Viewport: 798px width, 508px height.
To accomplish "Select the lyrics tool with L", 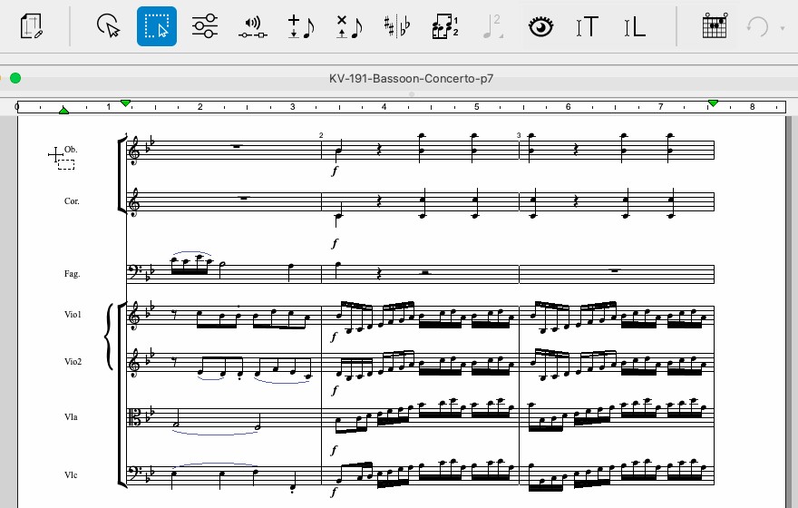I will pyautogui.click(x=635, y=27).
